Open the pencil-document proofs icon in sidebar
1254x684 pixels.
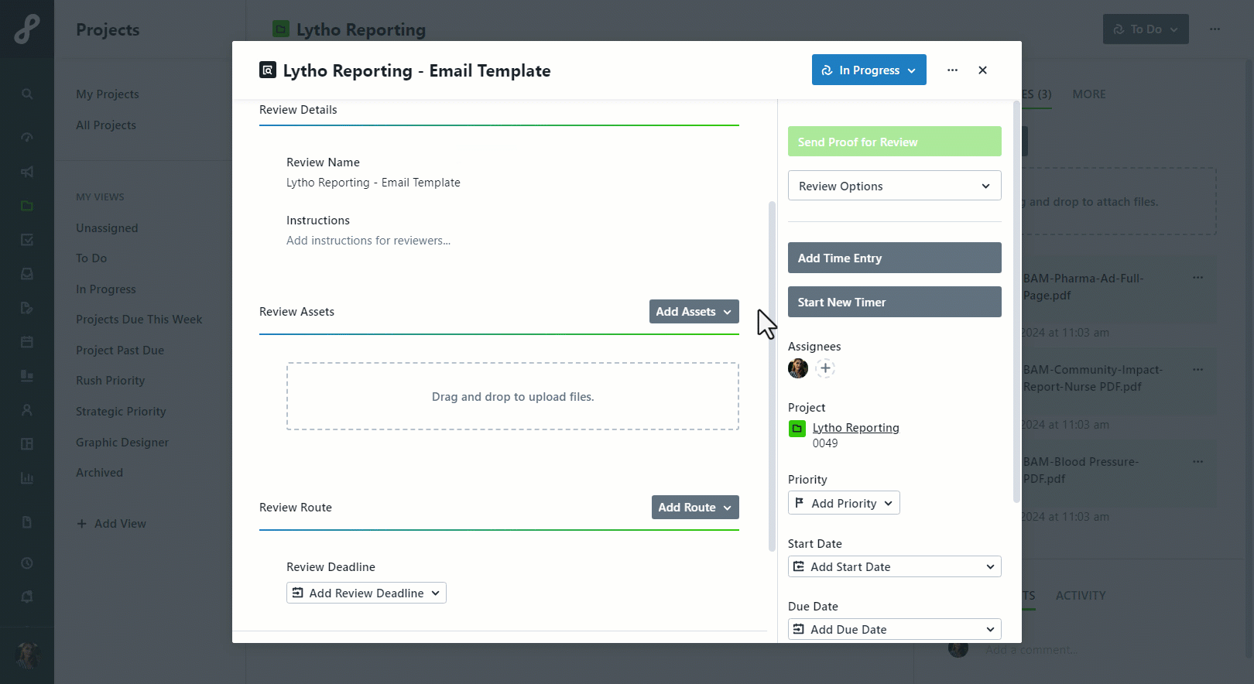click(27, 308)
